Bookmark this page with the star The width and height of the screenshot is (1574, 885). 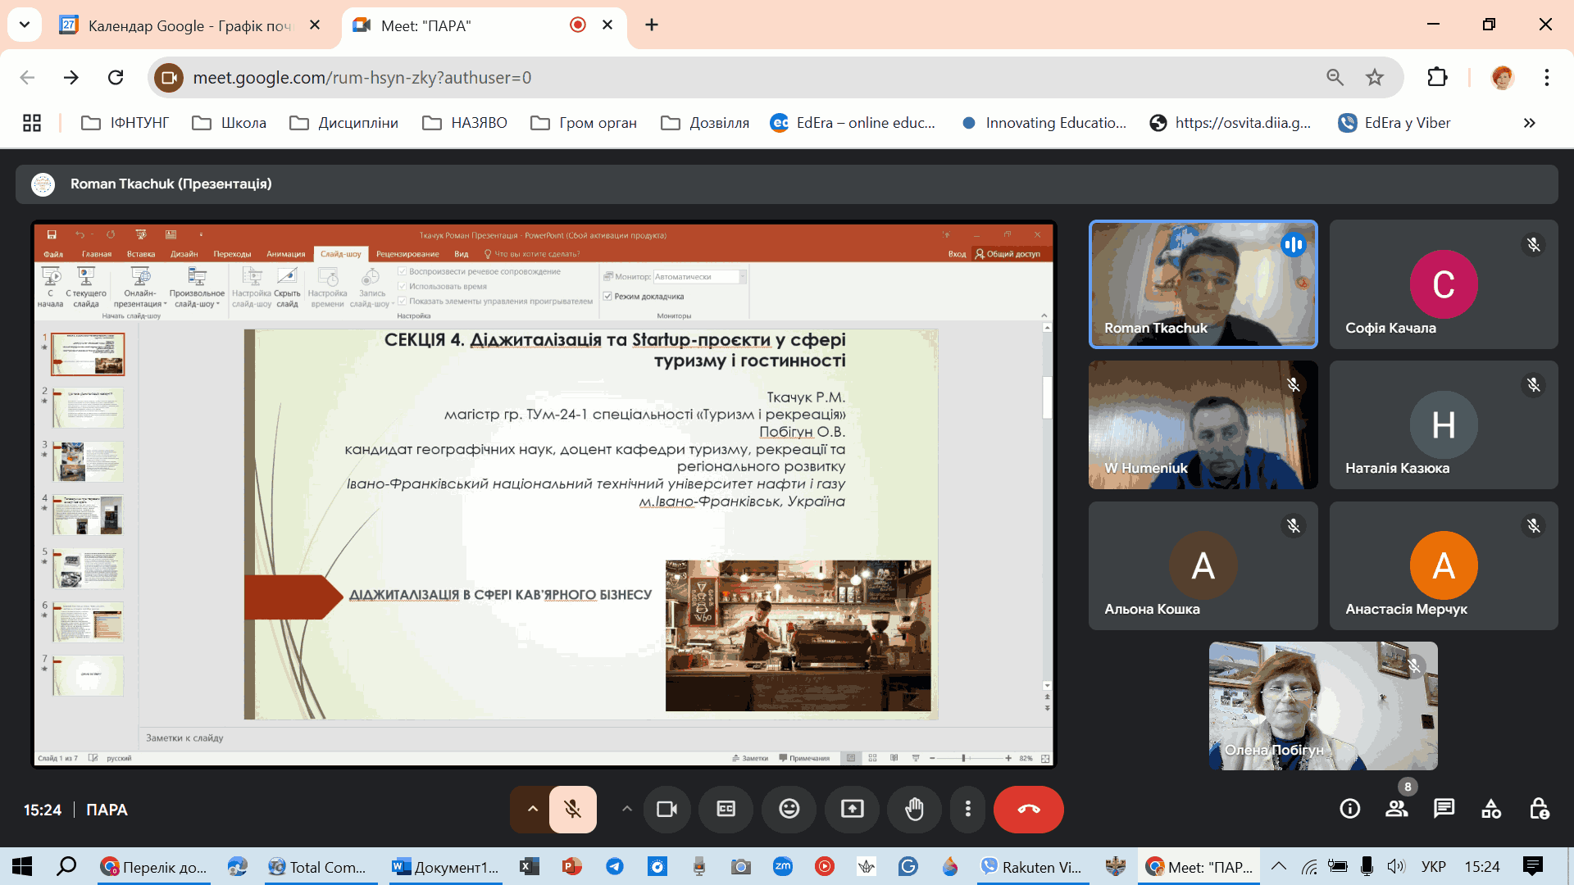point(1375,78)
